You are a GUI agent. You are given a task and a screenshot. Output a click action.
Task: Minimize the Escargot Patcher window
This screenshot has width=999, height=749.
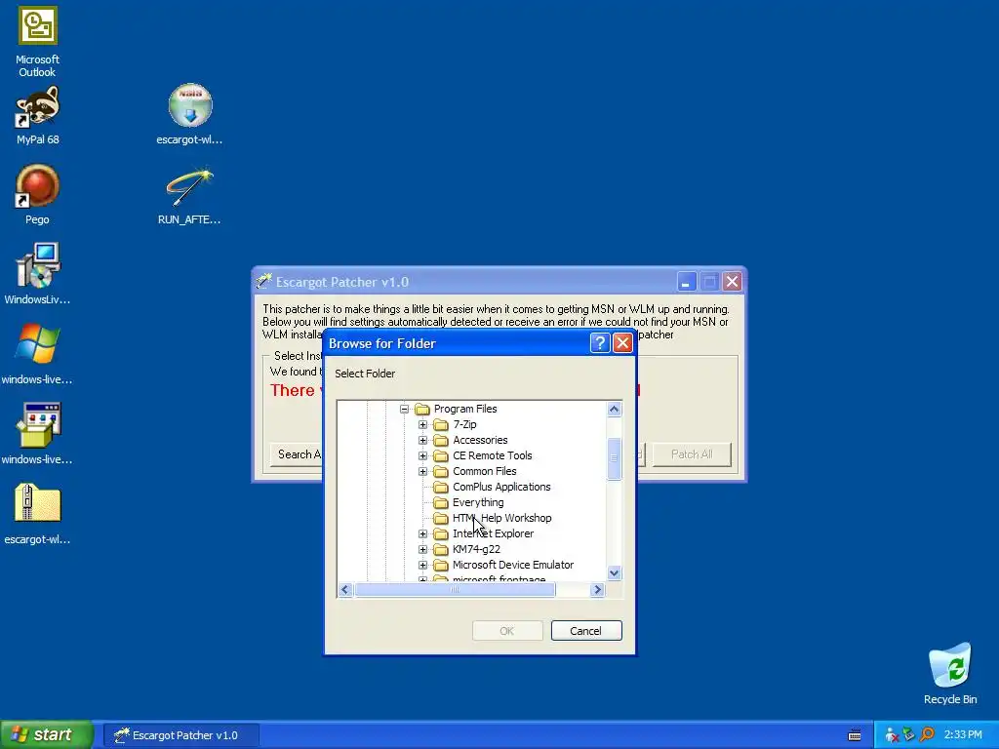[686, 282]
